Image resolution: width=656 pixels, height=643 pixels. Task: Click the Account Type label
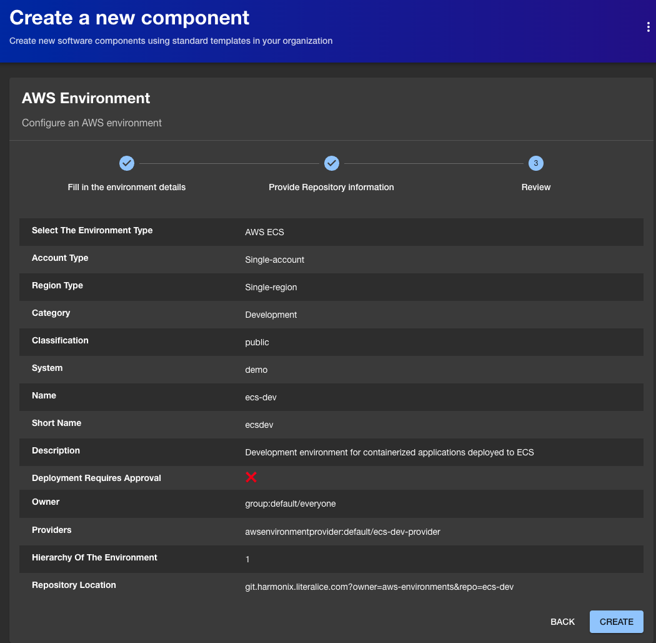(x=60, y=258)
